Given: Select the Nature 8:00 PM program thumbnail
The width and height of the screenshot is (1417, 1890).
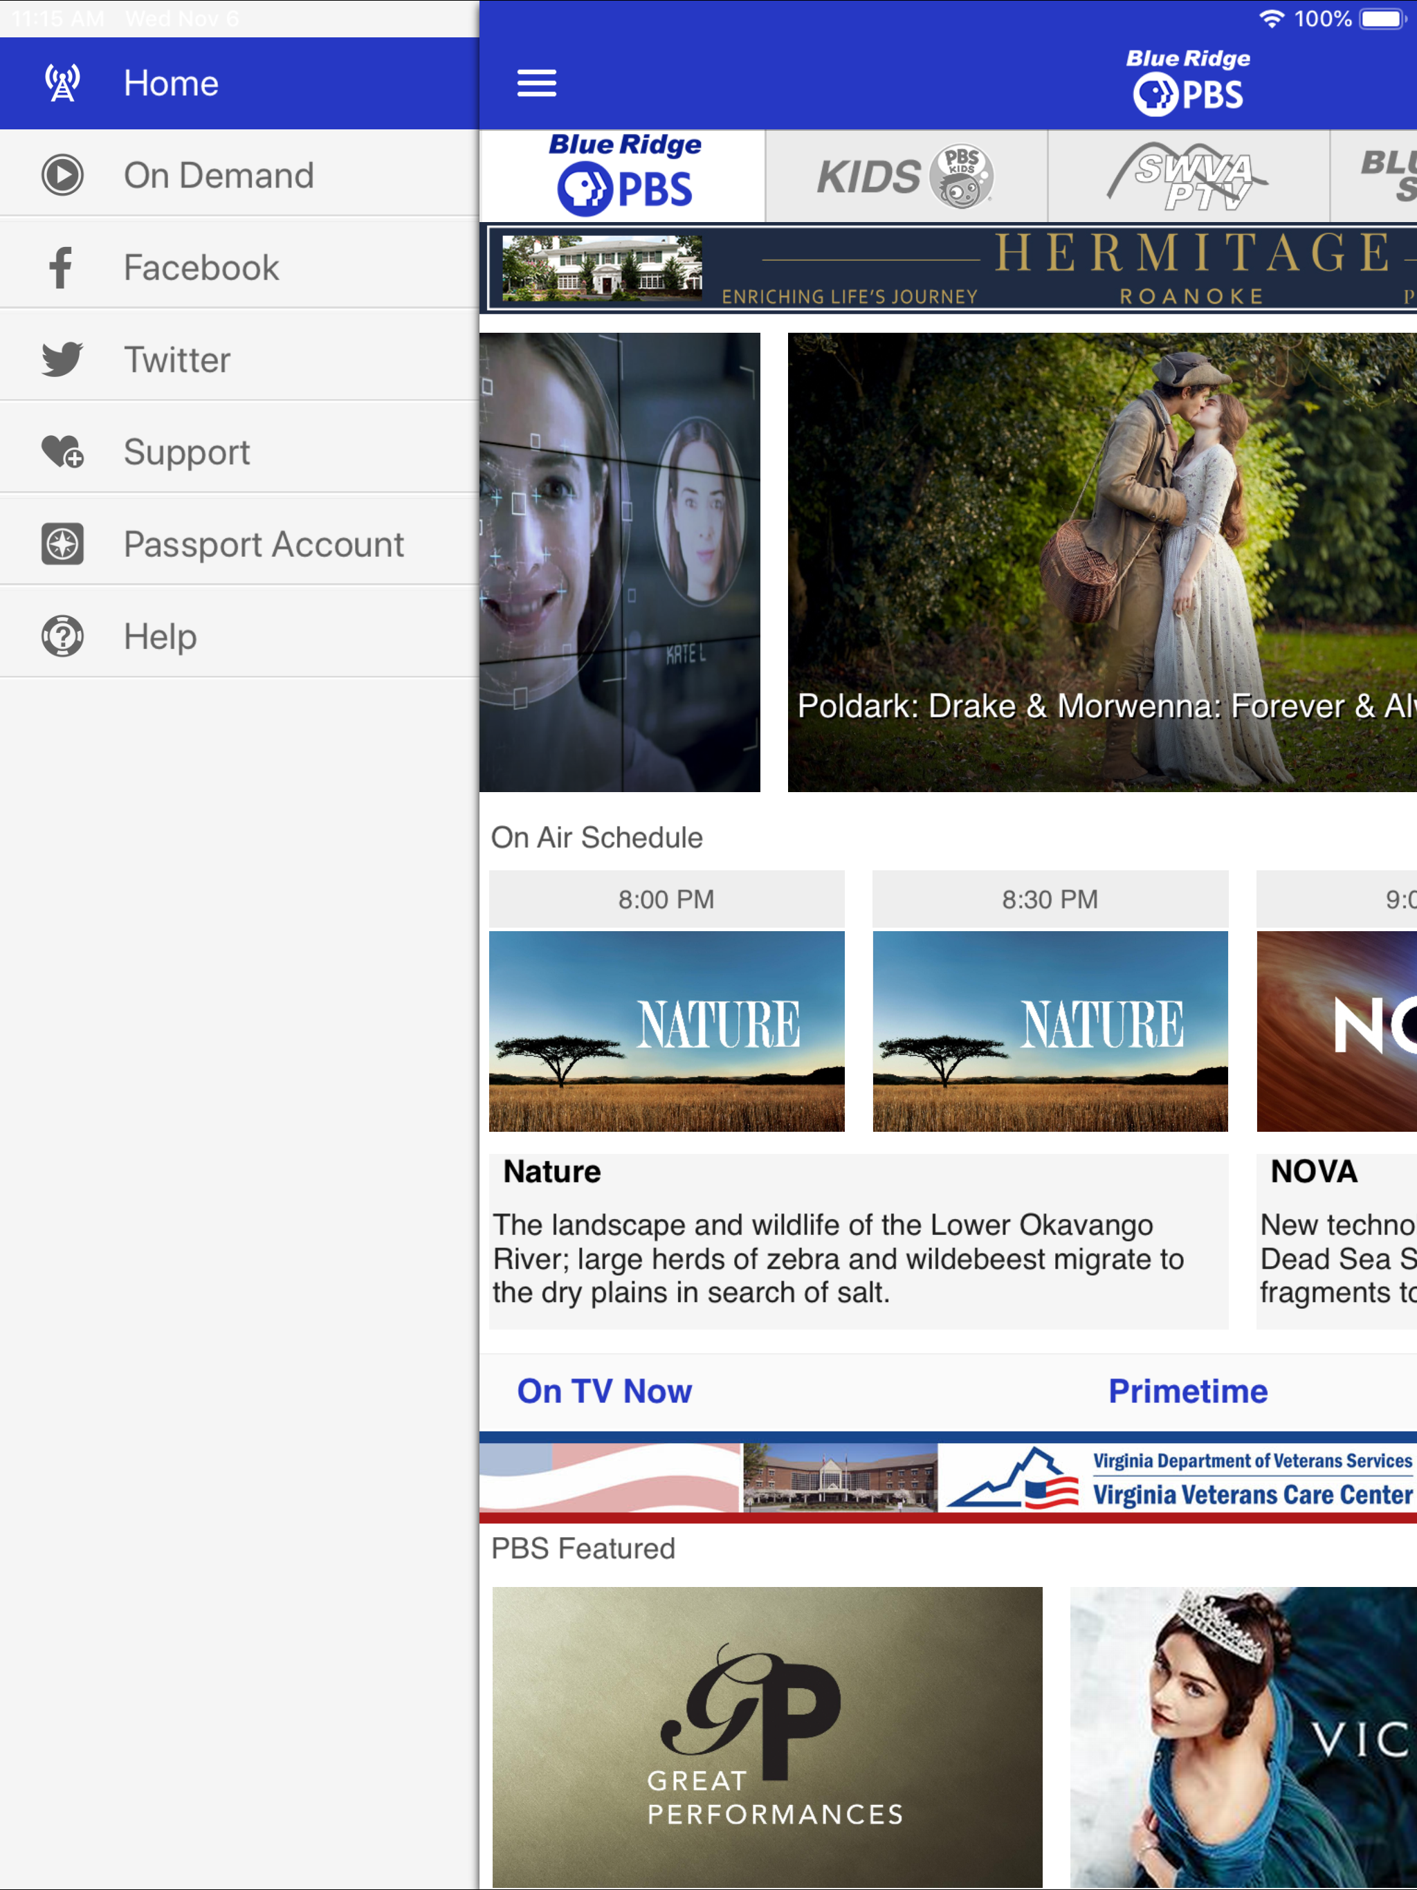Looking at the screenshot, I should (x=666, y=1031).
